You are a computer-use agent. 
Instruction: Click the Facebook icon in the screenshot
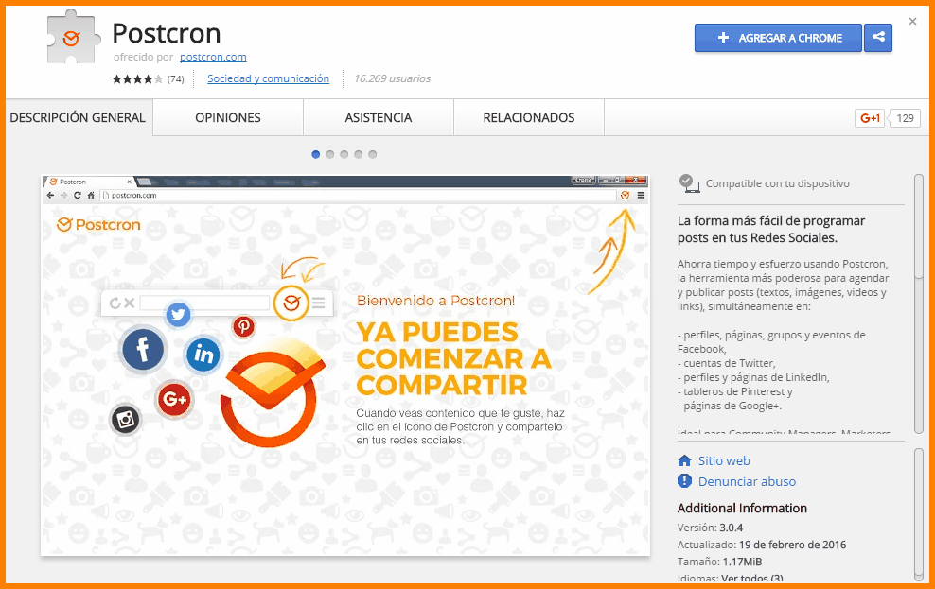click(x=143, y=349)
